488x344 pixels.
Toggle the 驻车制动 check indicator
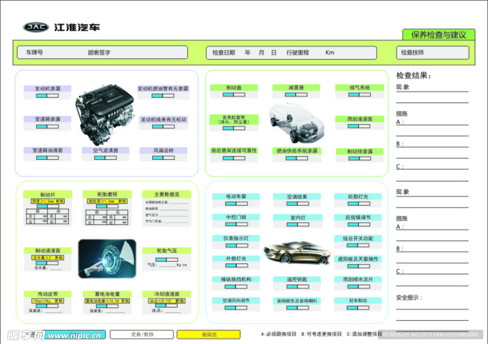click(x=358, y=308)
